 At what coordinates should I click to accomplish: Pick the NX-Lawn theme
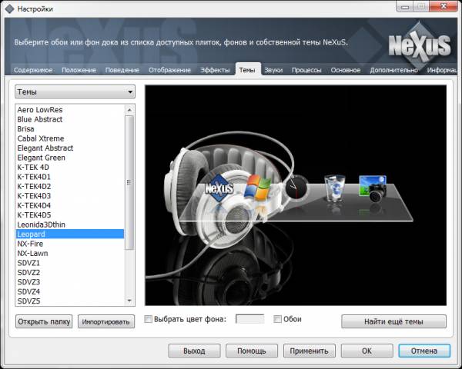pyautogui.click(x=70, y=254)
